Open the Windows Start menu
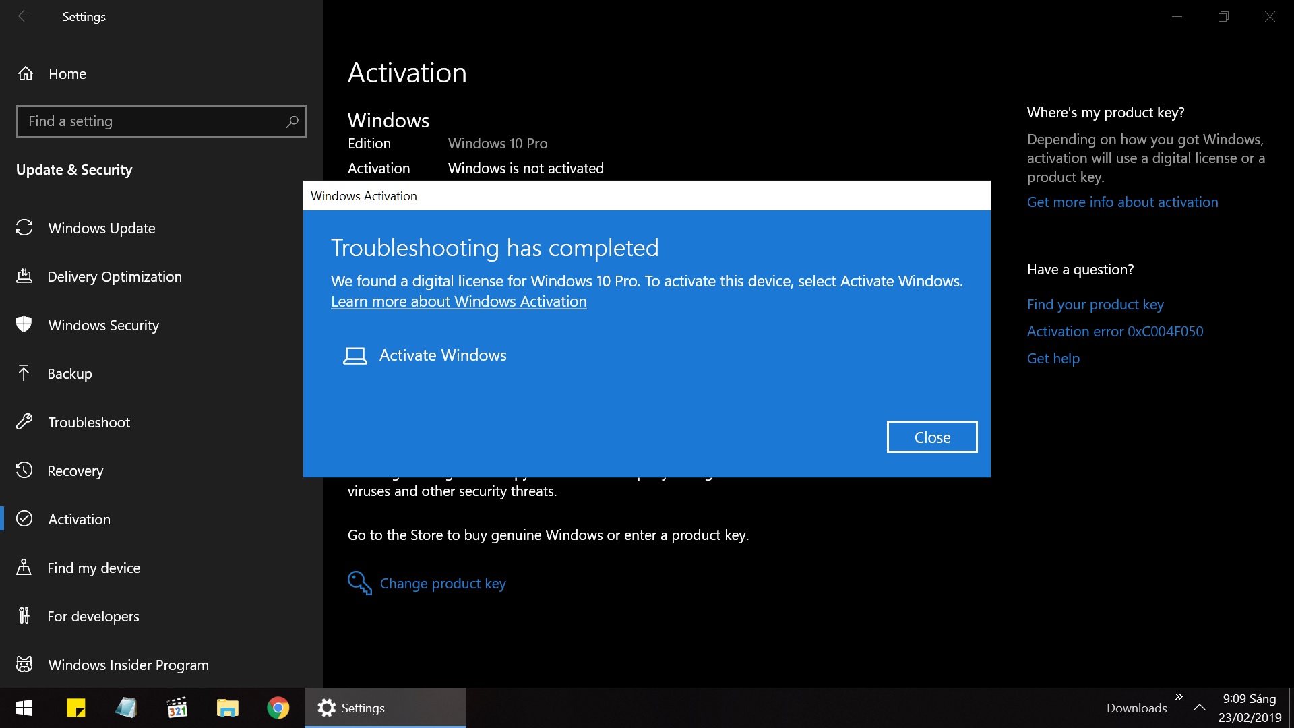1294x728 pixels. pos(24,708)
